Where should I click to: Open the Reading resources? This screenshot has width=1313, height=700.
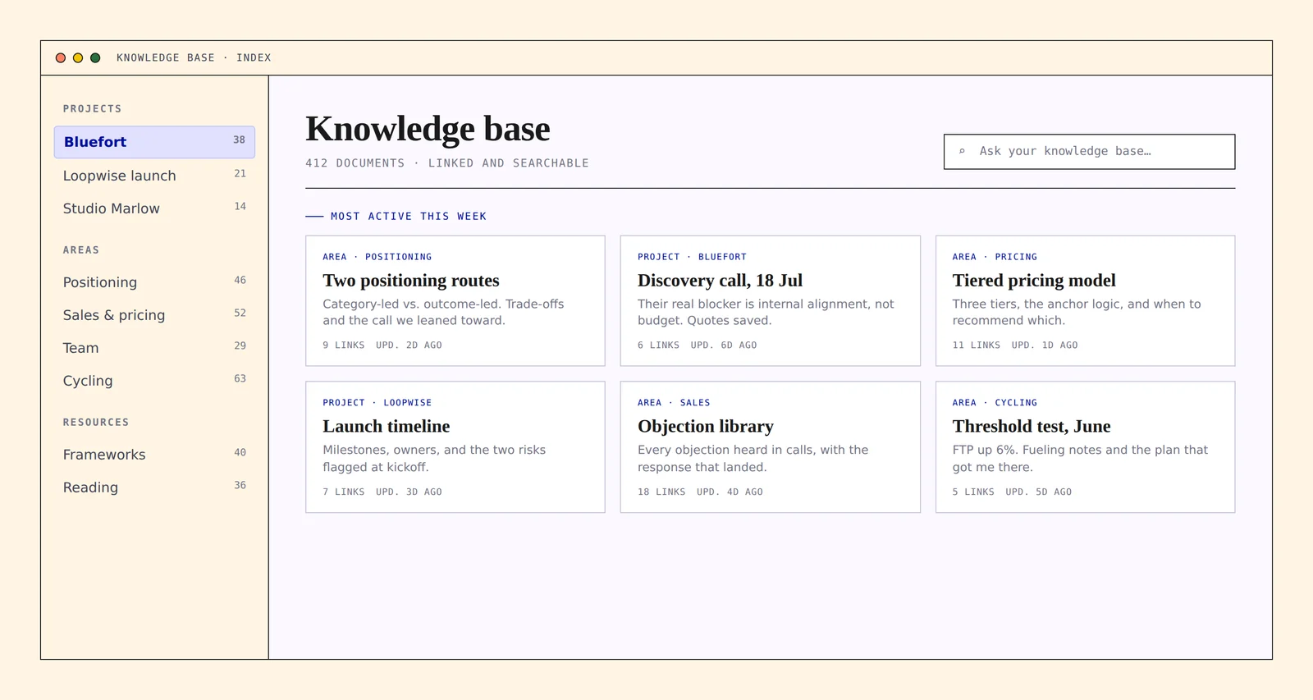(x=154, y=487)
